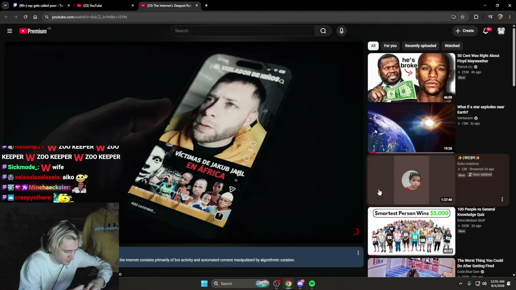Close the (25) YouTube tab
516x290 pixels.
[133, 6]
